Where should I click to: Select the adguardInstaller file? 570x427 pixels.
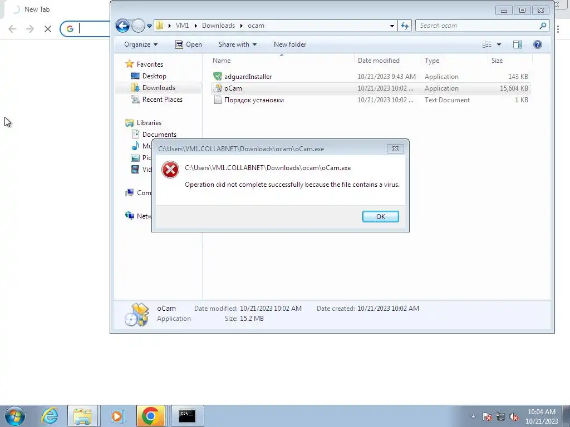370,77
